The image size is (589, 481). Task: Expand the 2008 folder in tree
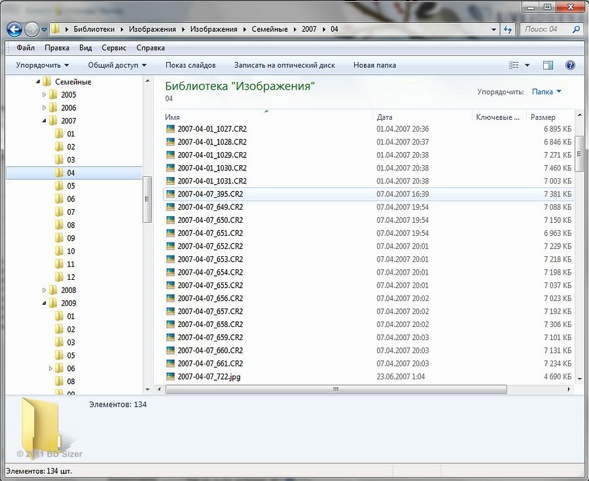pos(45,290)
